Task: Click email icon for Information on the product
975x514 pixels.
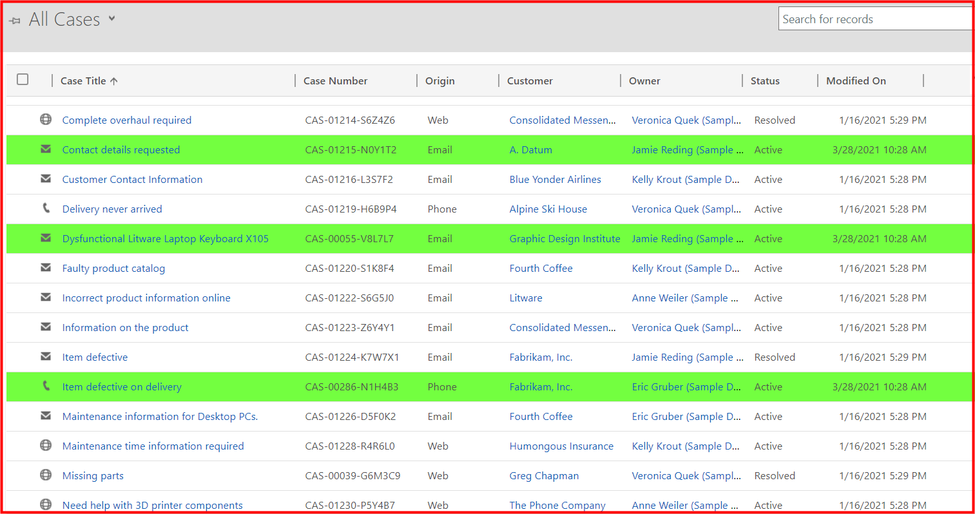Action: click(46, 327)
